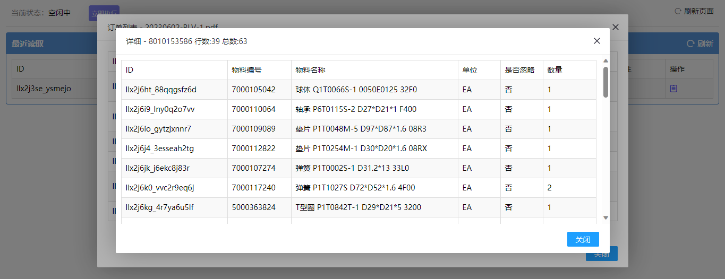Click the 立即执行 button

104,13
